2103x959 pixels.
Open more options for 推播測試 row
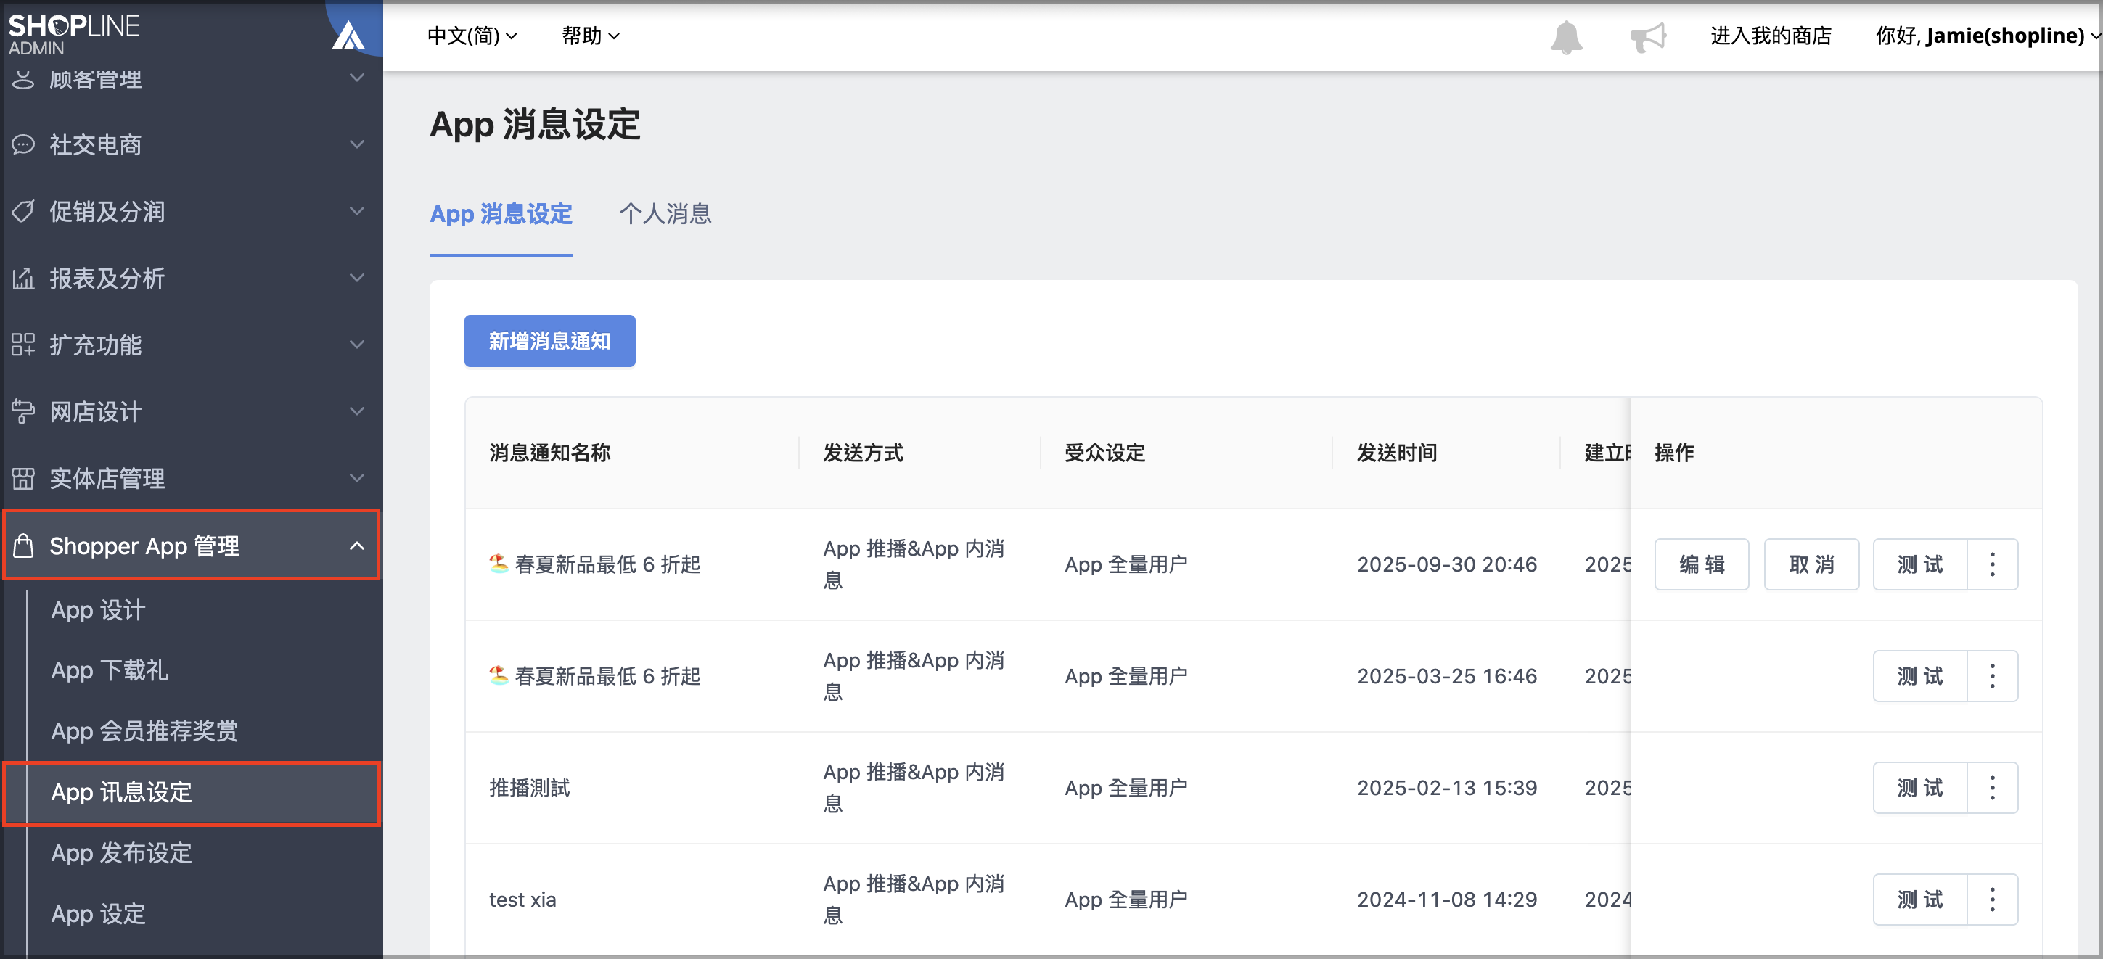point(1992,788)
